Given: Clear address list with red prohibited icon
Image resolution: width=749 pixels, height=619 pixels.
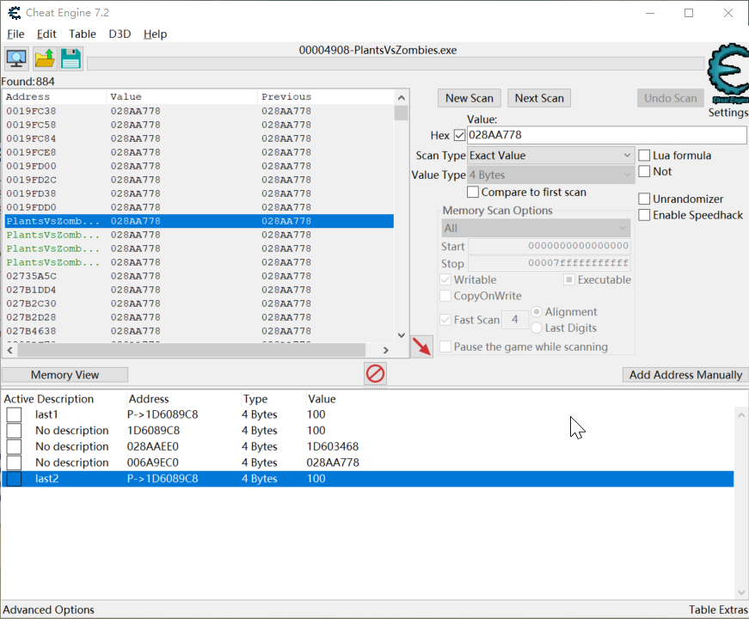Looking at the screenshot, I should 375,373.
